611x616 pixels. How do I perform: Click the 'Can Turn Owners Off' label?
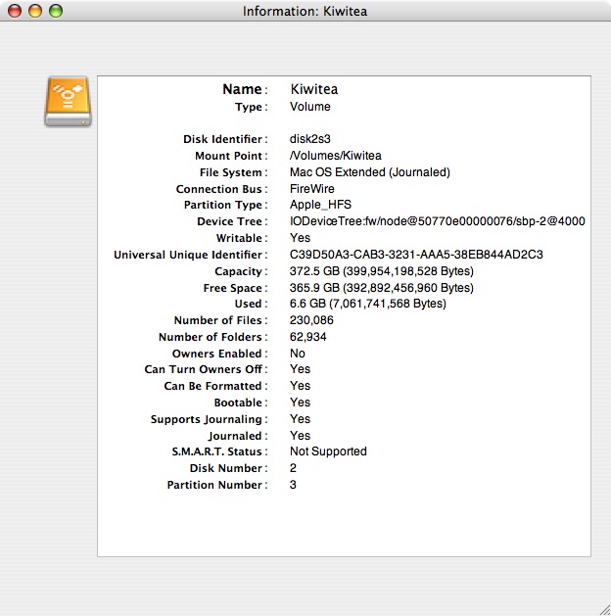click(204, 369)
